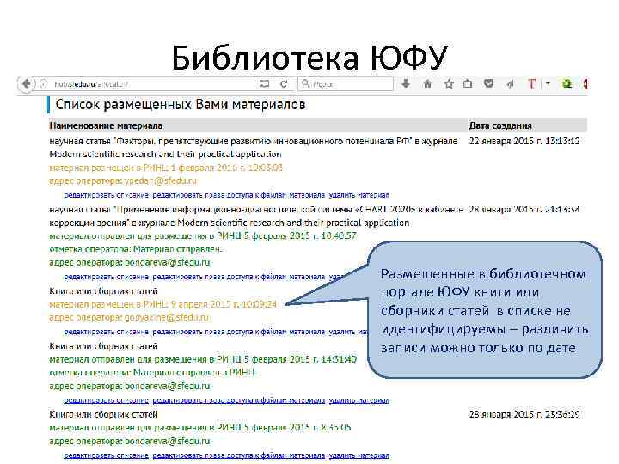Click the 'Наименование материала' column header

pyautogui.click(x=106, y=125)
